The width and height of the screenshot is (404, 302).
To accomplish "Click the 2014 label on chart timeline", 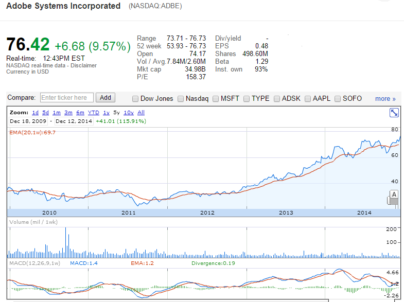I will pyautogui.click(x=364, y=212).
